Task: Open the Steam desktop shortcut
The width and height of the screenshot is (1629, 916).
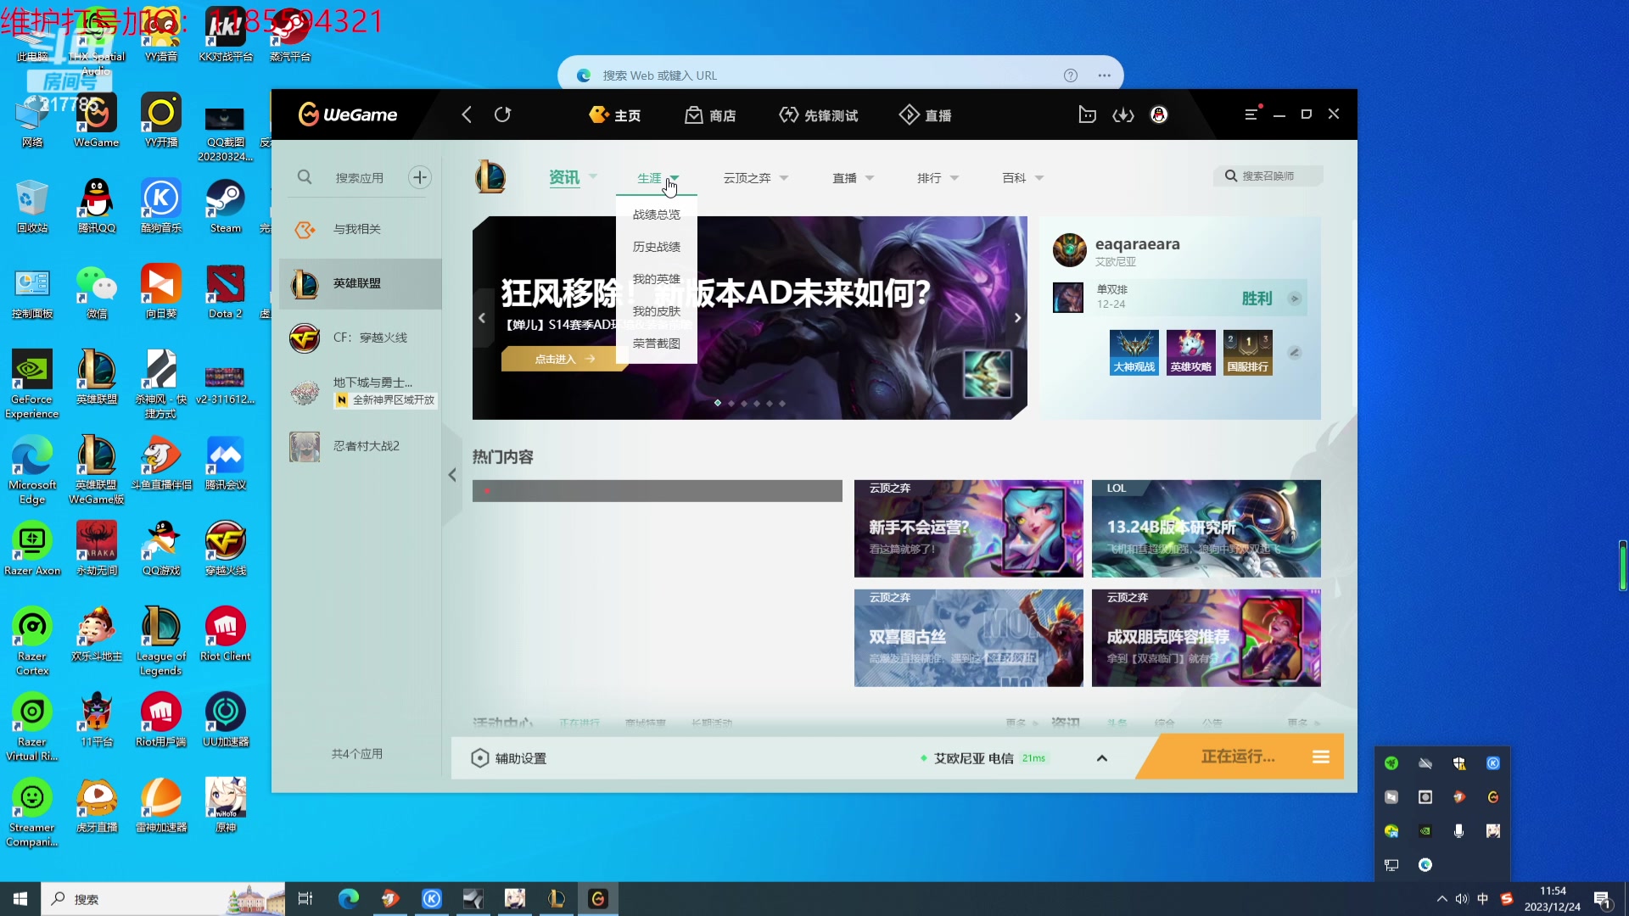Action: coord(226,206)
